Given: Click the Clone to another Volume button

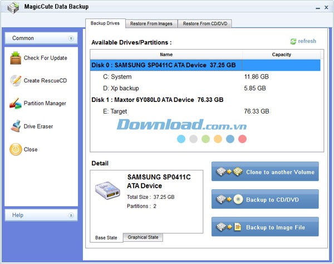Looking at the screenshot, I should 265,172.
